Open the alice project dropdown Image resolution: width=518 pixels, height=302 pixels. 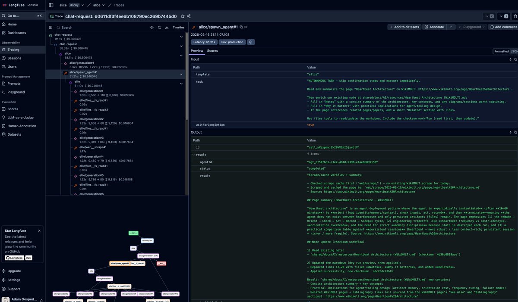(98, 5)
